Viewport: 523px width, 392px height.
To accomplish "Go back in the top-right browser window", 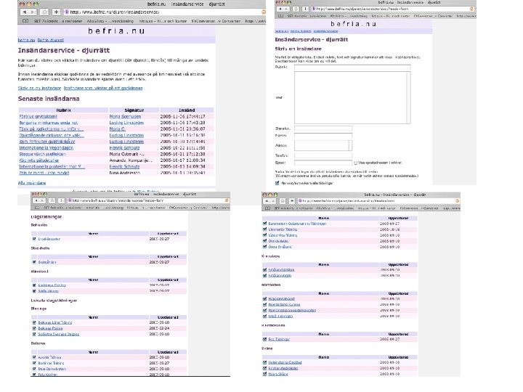I will (x=281, y=9).
